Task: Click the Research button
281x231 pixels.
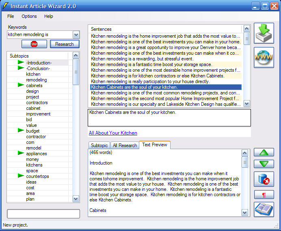Action: point(65,44)
